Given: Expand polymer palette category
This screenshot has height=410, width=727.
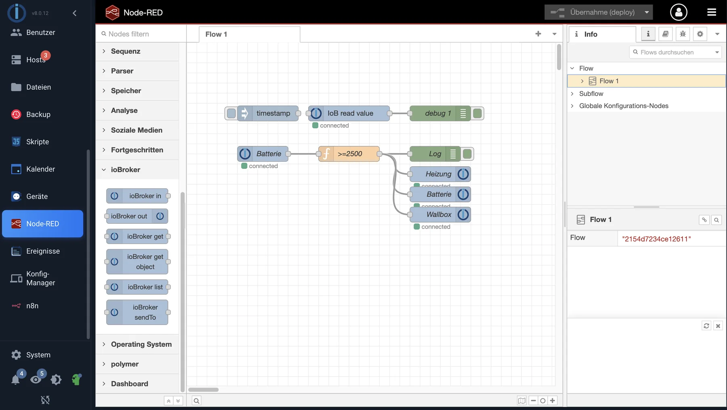Looking at the screenshot, I should 137,364.
